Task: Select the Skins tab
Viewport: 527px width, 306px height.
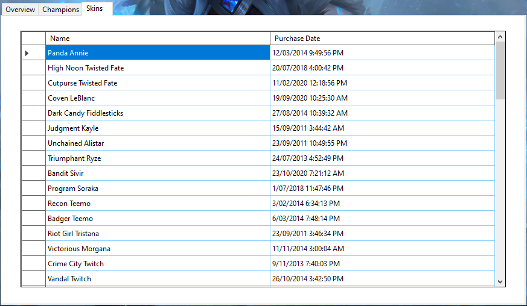Action: 97,8
